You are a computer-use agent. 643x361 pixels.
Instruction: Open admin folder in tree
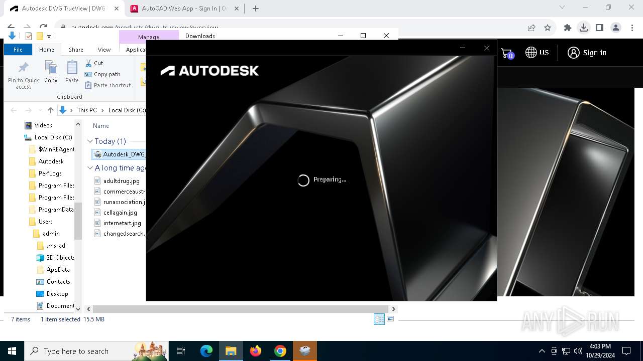(x=51, y=234)
